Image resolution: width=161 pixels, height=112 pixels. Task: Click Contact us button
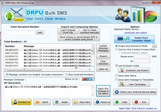tap(21, 102)
